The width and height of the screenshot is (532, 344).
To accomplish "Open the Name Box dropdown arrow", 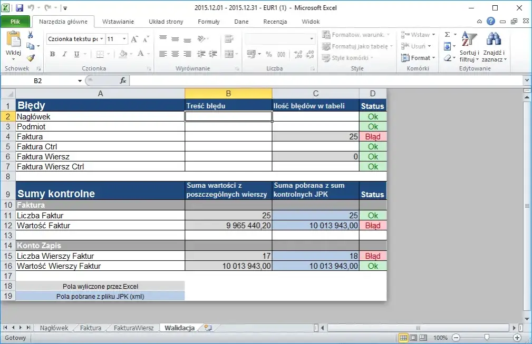I will click(x=80, y=80).
